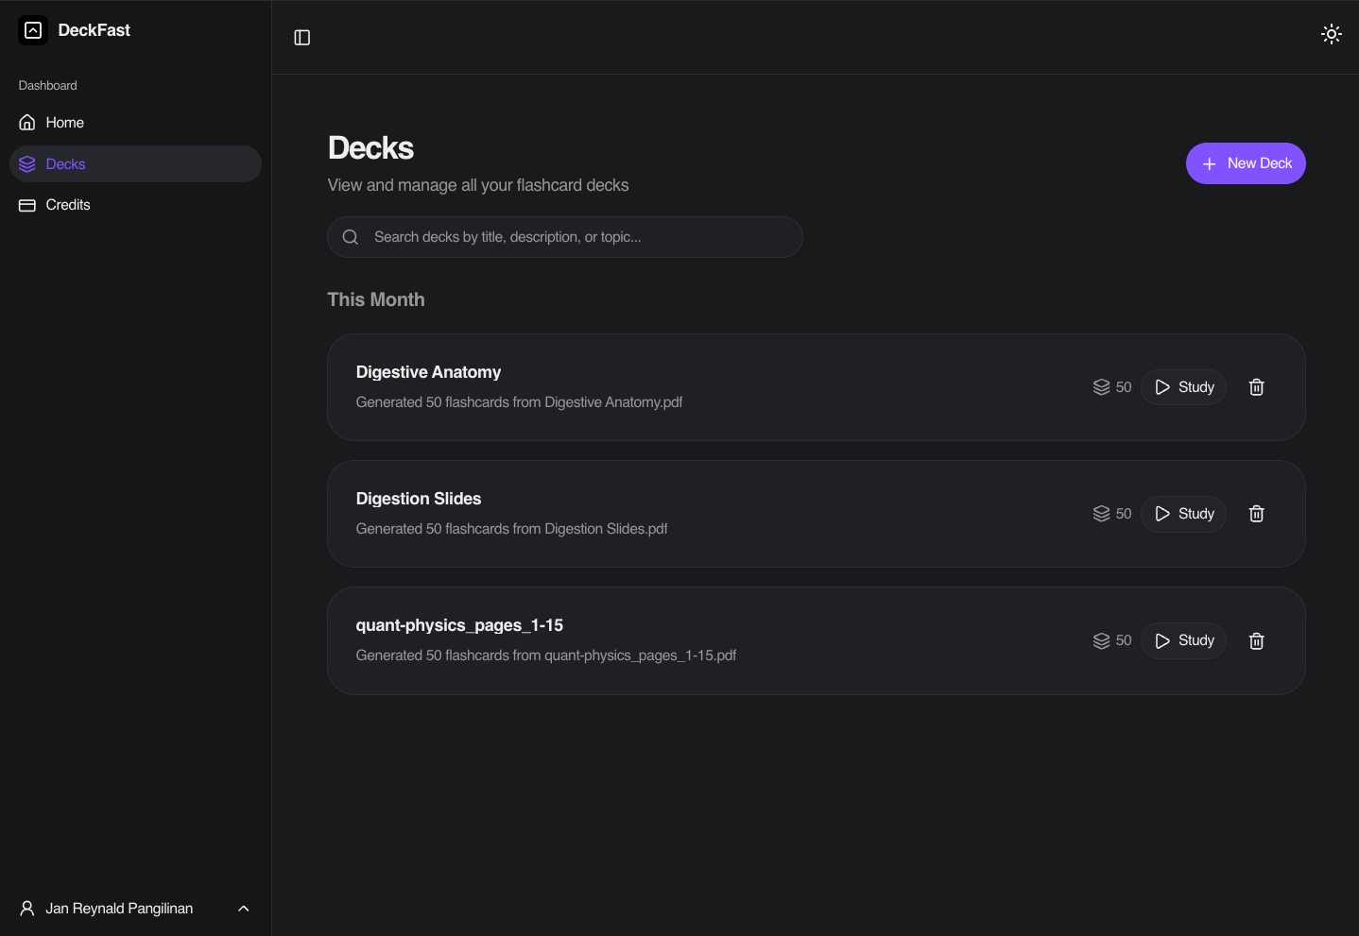The height and width of the screenshot is (936, 1359).
Task: Select Decks in the sidebar
Action: tap(65, 164)
